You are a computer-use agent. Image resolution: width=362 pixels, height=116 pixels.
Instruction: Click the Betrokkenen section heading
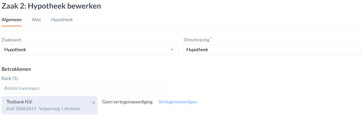pyautogui.click(x=16, y=69)
